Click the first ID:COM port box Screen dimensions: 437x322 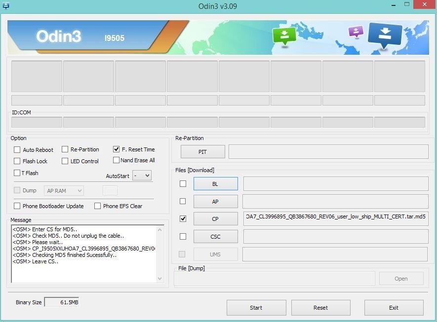tap(37, 122)
